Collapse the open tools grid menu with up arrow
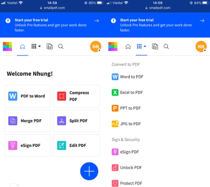Viewport: 210px width, 187px height. (141, 46)
